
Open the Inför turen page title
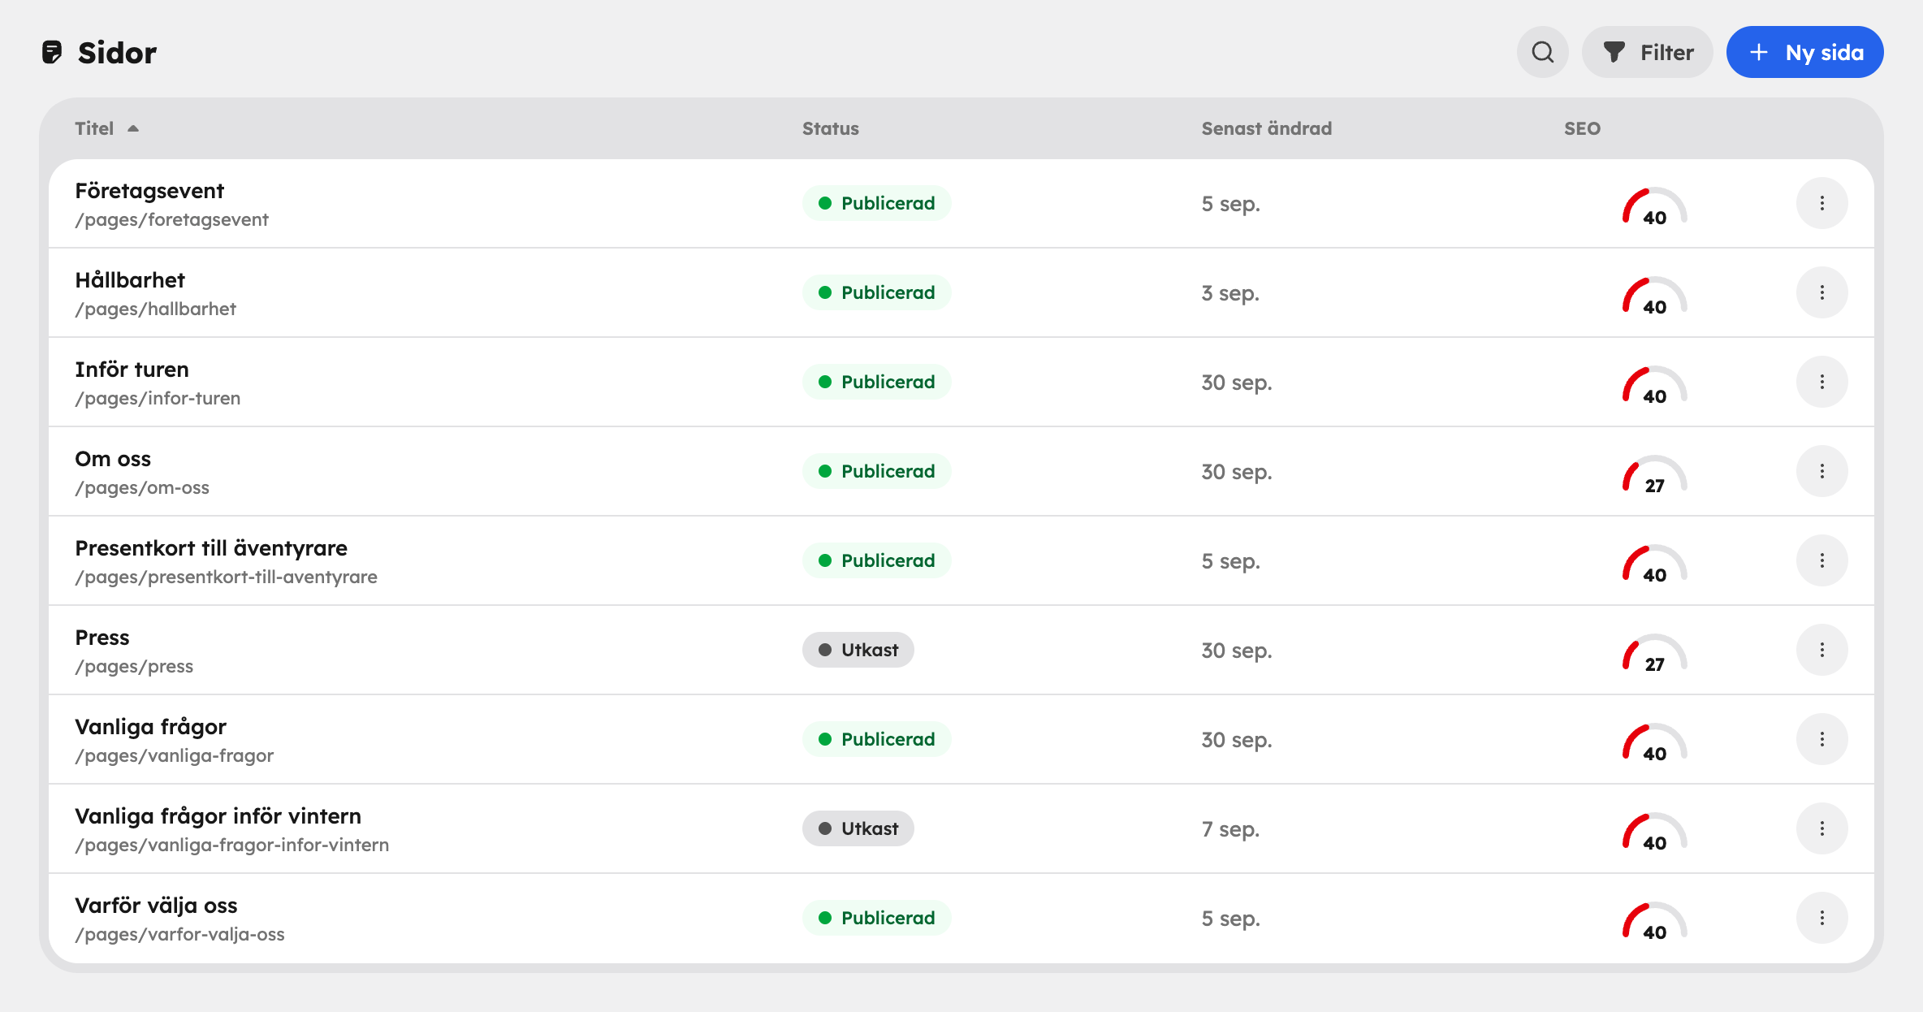click(132, 370)
